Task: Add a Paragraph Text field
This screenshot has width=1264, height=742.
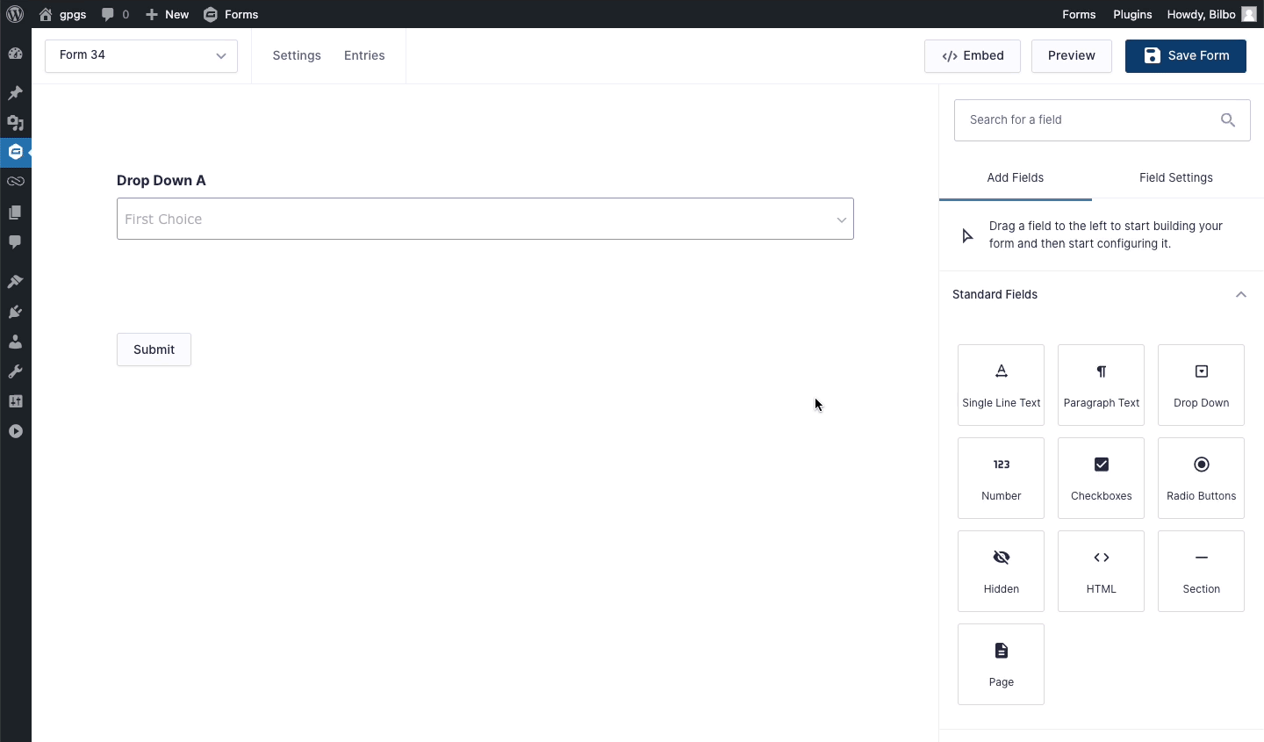Action: (x=1102, y=385)
